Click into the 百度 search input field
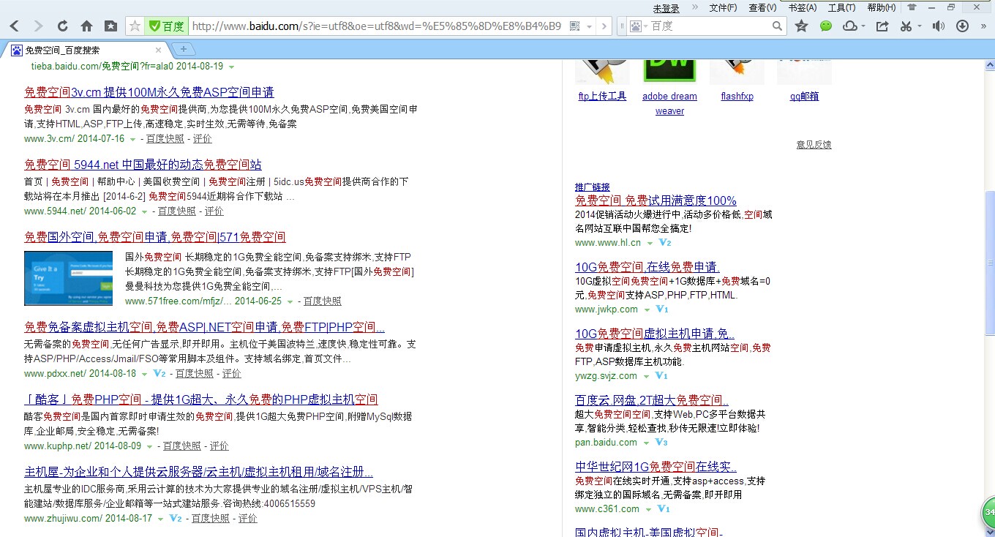 (x=709, y=26)
